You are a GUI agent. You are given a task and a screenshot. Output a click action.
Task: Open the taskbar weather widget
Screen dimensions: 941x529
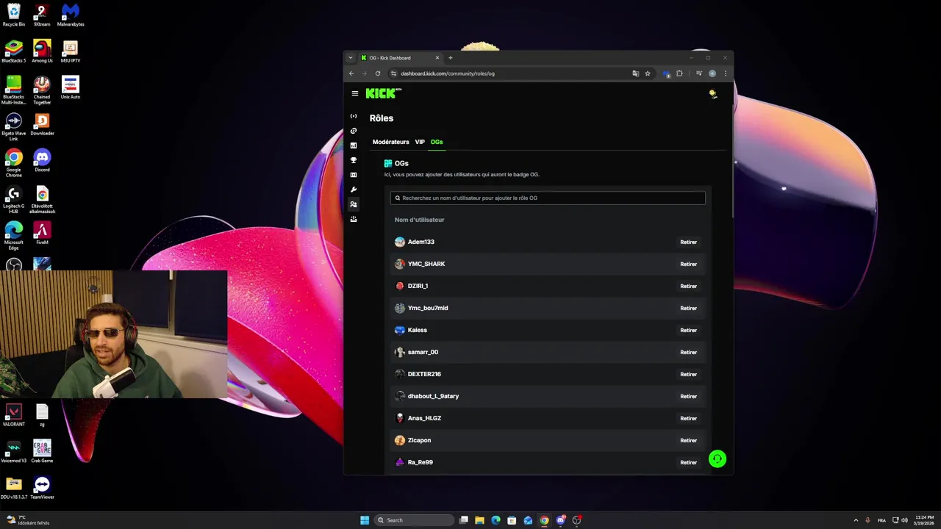pyautogui.click(x=27, y=520)
